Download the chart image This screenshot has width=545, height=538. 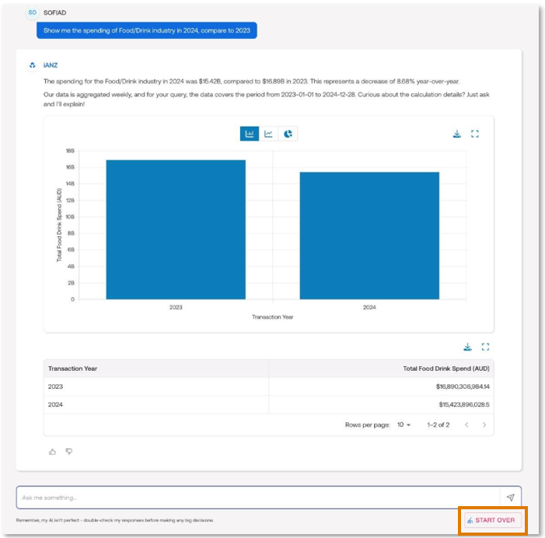coord(457,134)
